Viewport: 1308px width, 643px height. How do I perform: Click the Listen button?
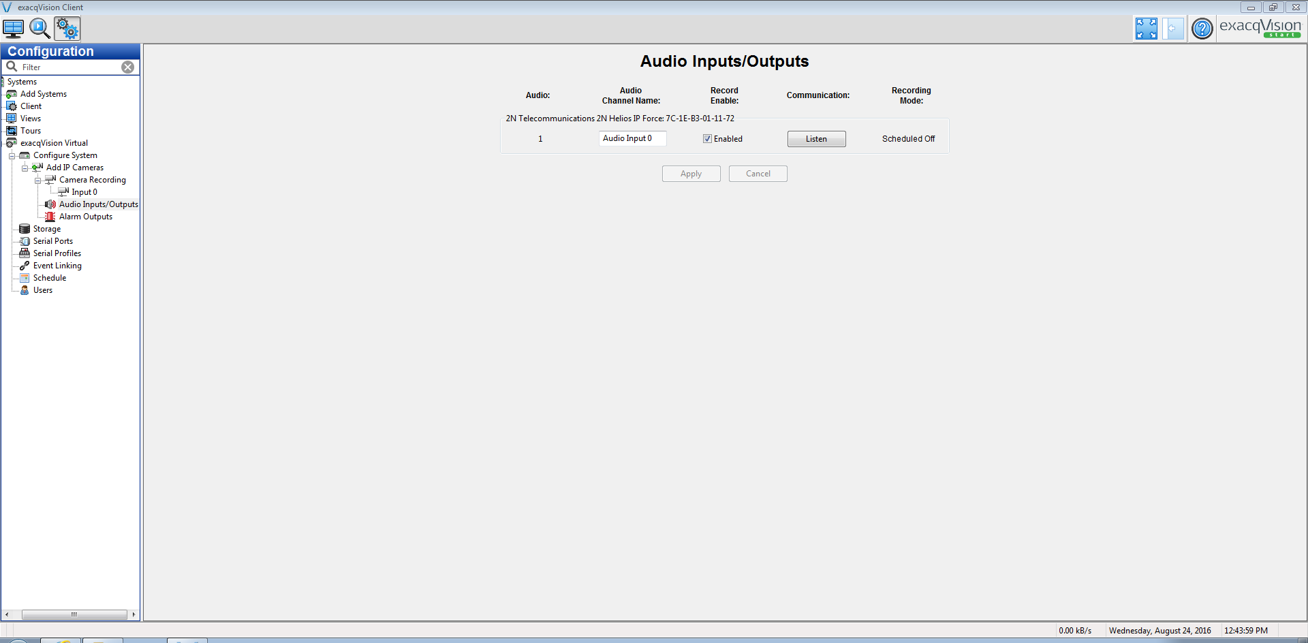click(816, 139)
